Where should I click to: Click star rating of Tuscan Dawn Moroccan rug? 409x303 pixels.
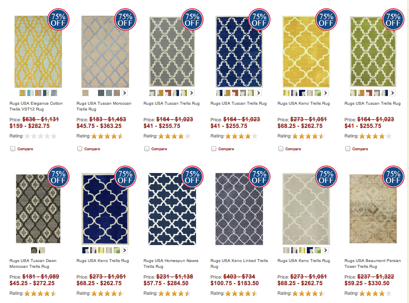(41, 293)
